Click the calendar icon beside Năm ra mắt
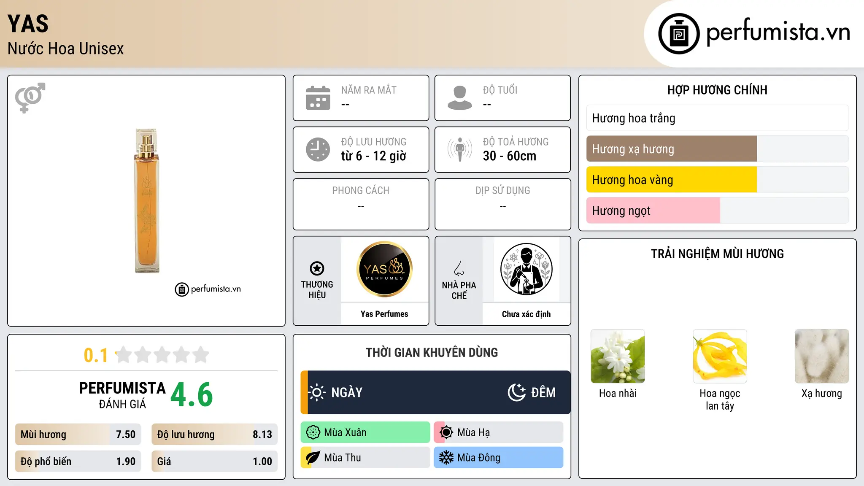 tap(318, 98)
